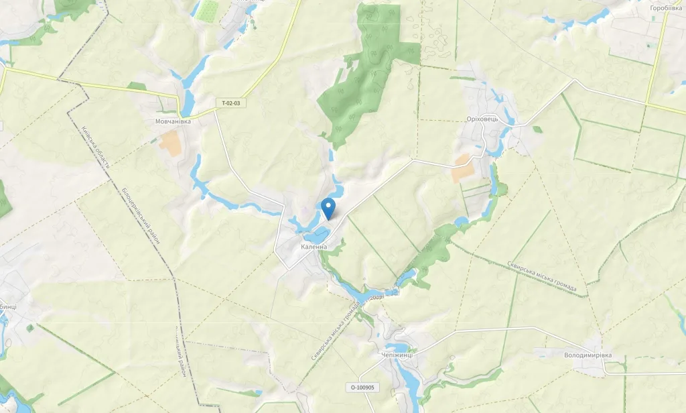Click the T-02-03 road shield
The image size is (686, 413).
(x=231, y=103)
